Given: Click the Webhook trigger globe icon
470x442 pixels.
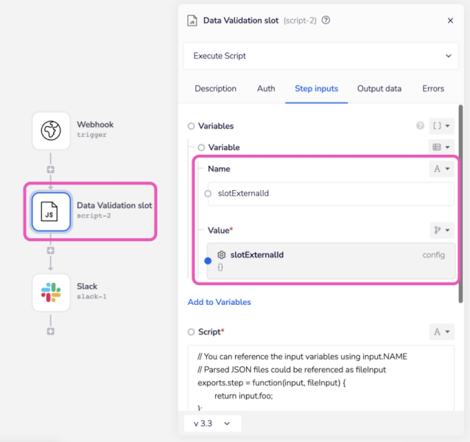Looking at the screenshot, I should click(51, 130).
